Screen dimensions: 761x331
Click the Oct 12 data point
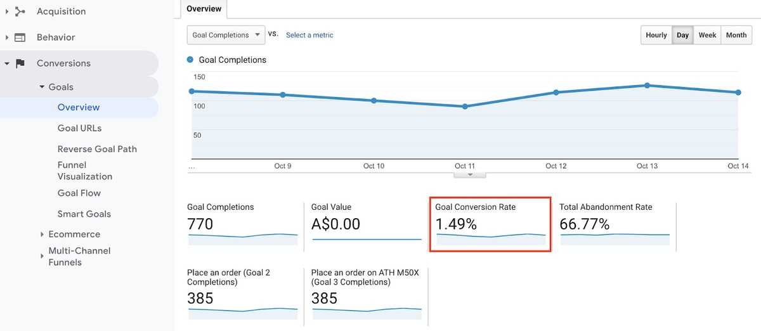556,92
